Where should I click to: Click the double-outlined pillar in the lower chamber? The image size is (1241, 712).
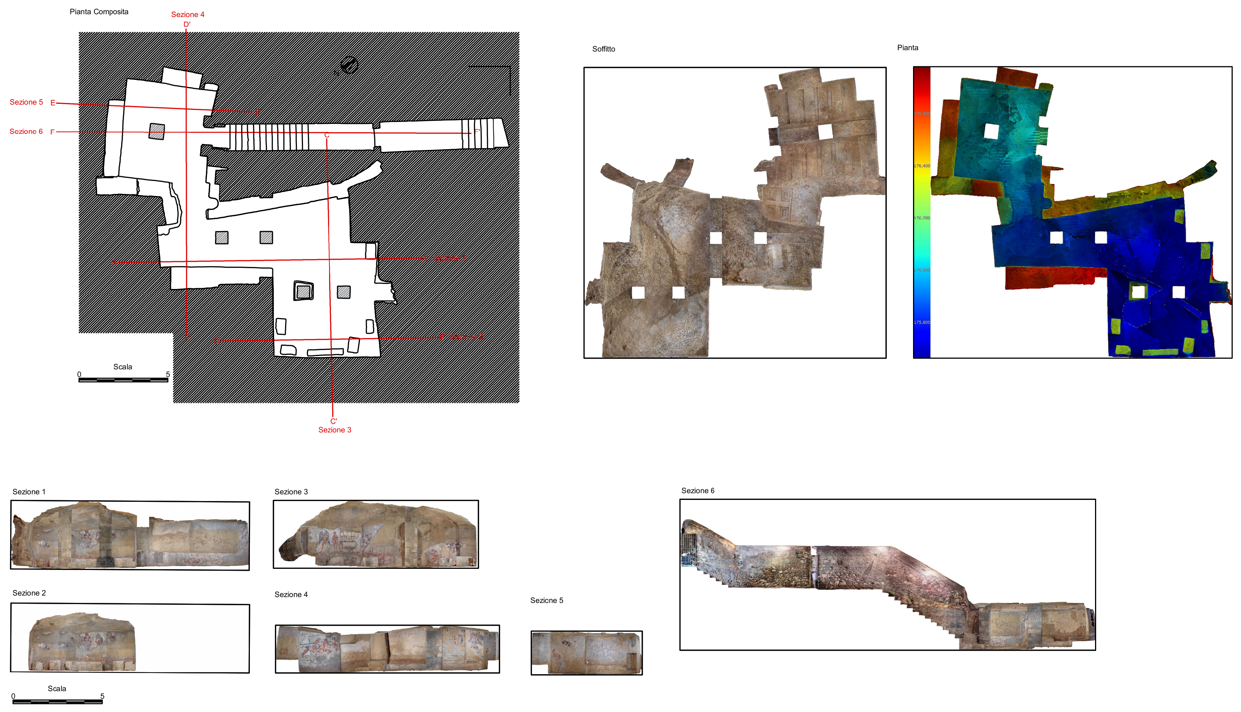303,292
